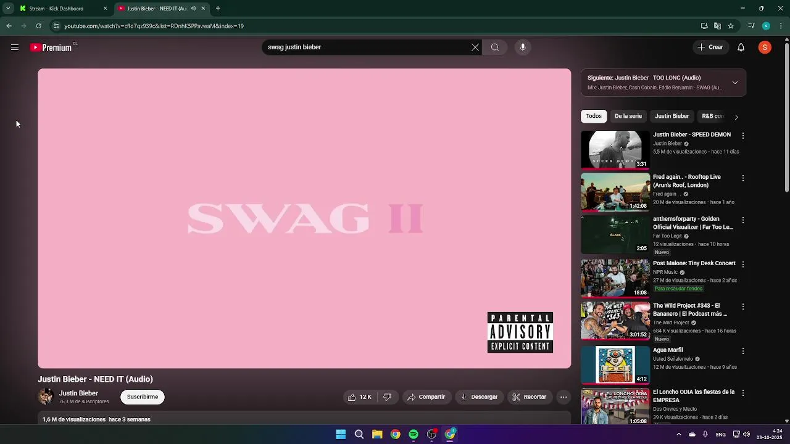Go to YouTube Premium home logo
This screenshot has height=444, width=790.
(x=51, y=47)
